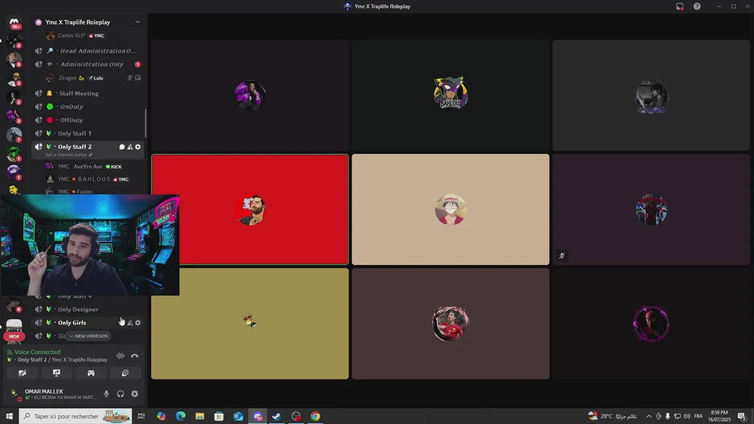Click Set a channel status link
This screenshot has height=424, width=754.
point(69,155)
